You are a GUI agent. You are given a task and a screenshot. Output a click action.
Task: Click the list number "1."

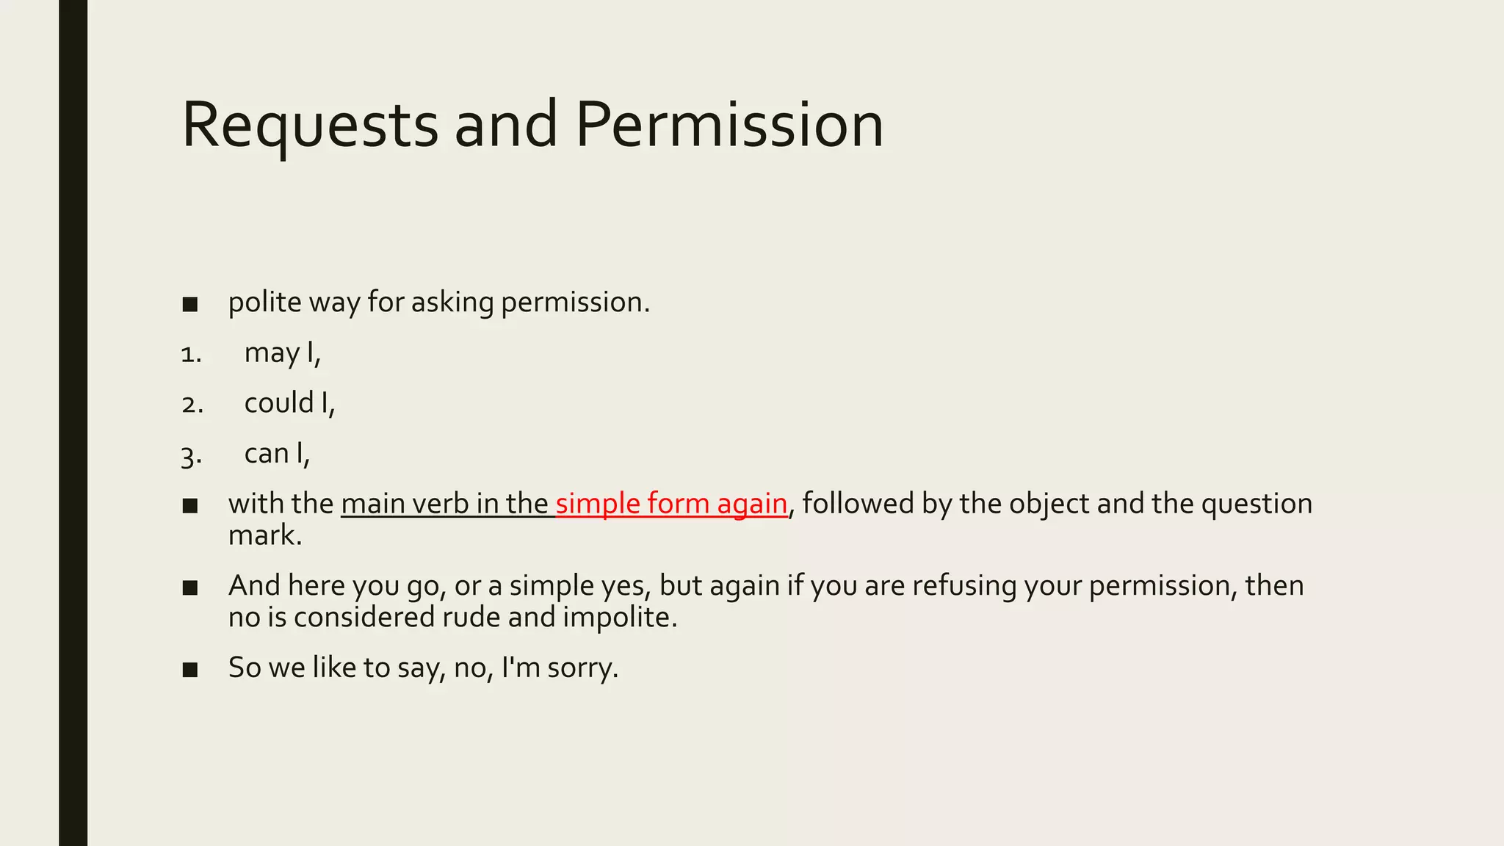click(x=191, y=355)
